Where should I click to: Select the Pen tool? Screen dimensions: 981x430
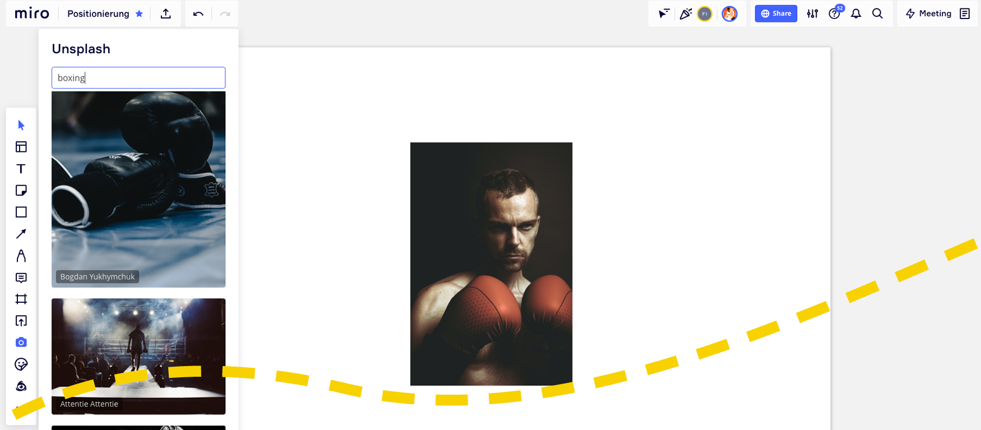coord(21,256)
